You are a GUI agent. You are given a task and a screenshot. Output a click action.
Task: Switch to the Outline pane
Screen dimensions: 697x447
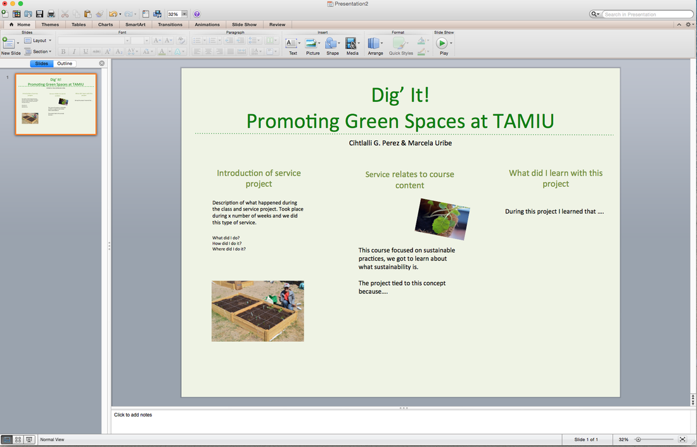[x=65, y=63]
